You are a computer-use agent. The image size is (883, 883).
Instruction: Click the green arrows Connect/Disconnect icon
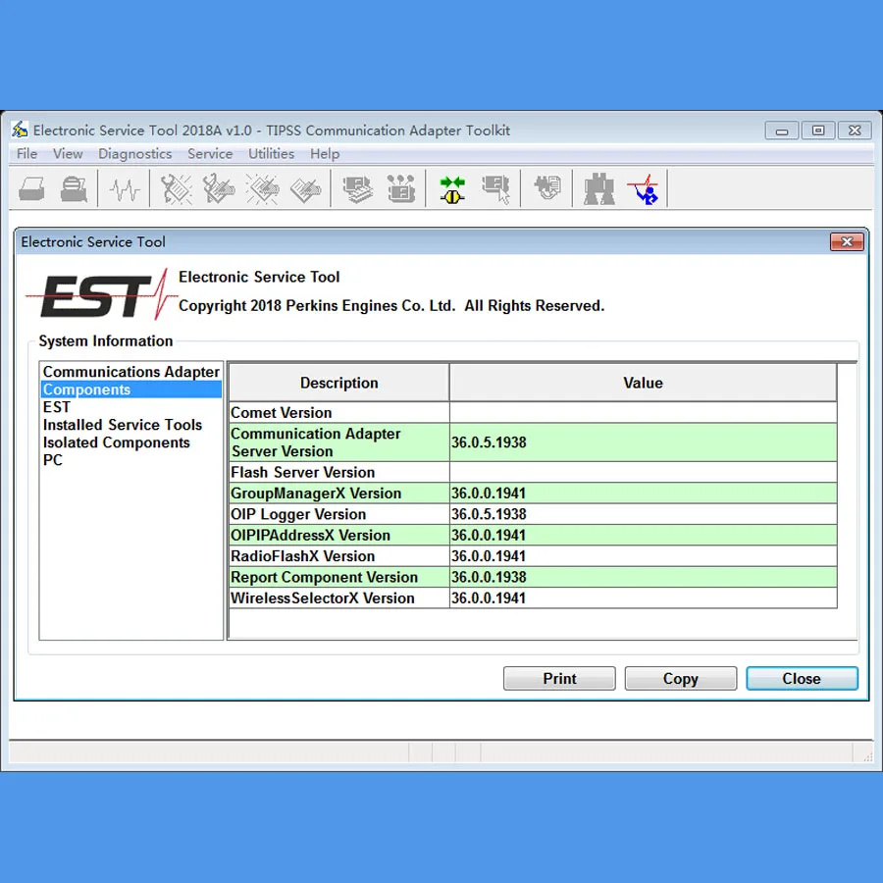(x=452, y=189)
